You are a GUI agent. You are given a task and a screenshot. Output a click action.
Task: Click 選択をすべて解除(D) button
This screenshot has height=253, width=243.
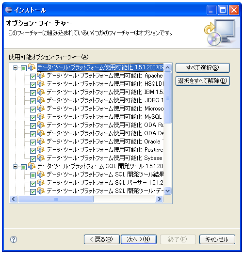click(203, 81)
